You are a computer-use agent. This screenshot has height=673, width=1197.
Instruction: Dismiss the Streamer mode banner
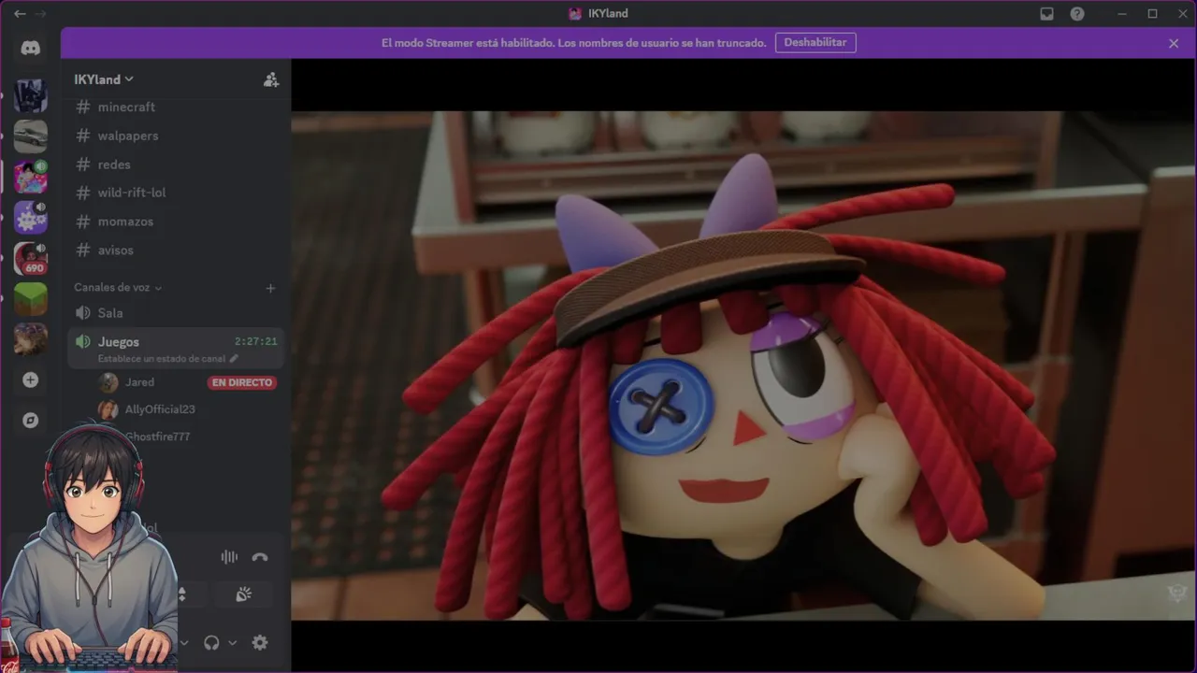(x=1174, y=43)
